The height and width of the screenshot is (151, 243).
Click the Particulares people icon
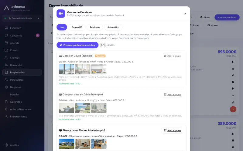(x=6, y=80)
